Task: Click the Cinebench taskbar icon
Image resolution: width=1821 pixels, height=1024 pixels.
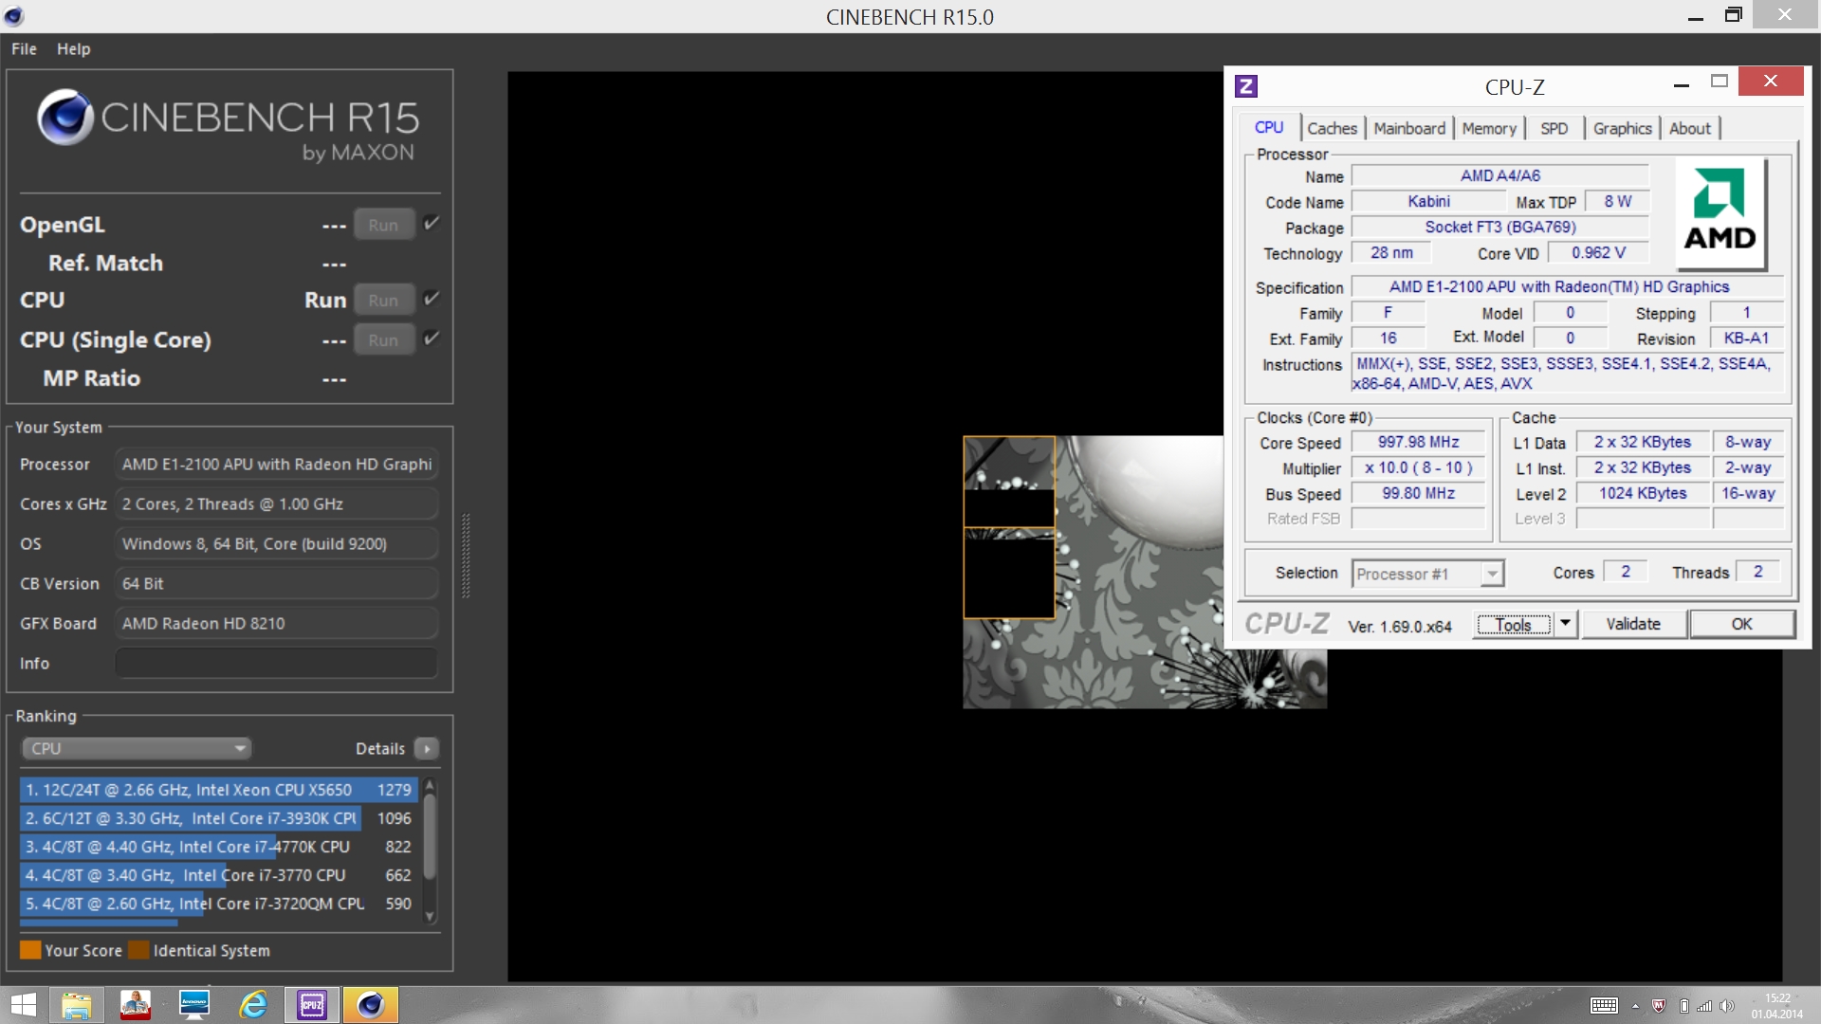Action: coord(371,1005)
